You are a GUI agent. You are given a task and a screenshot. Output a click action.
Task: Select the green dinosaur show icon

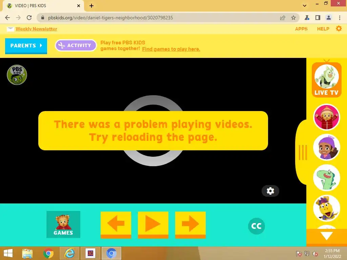pos(326,178)
